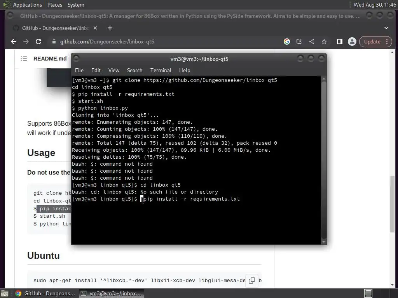Viewport: 398px width, 298px height.
Task: Expand the tab search chevron
Action: [386, 28]
